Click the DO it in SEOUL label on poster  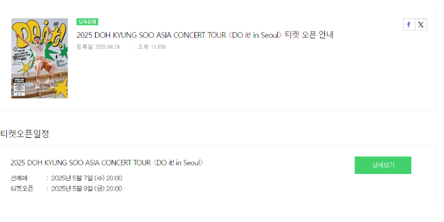19,80
